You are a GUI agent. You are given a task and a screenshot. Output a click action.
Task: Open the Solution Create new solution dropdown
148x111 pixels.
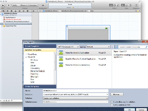coord(76,98)
